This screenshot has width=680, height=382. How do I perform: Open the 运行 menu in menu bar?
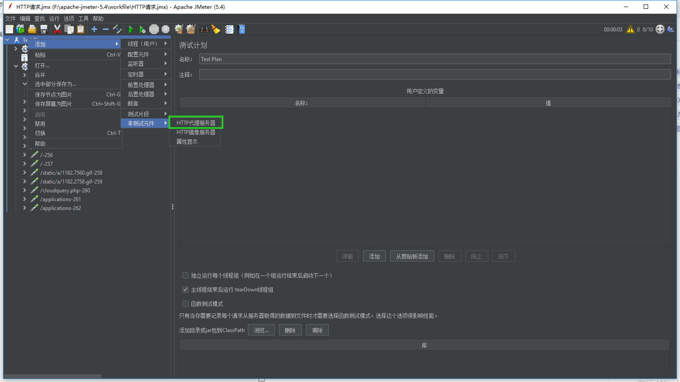click(x=54, y=19)
